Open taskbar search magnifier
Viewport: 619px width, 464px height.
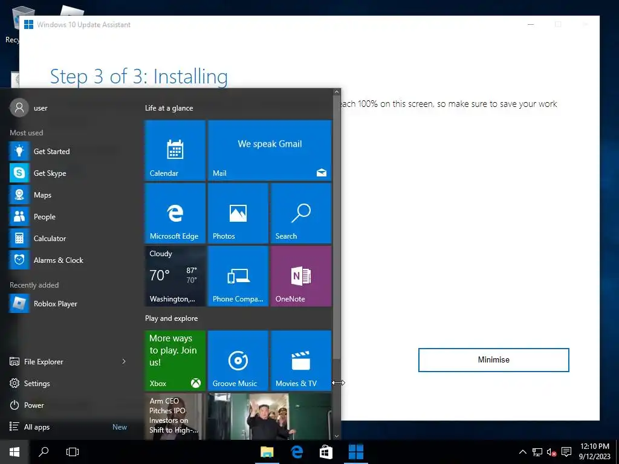(x=44, y=452)
